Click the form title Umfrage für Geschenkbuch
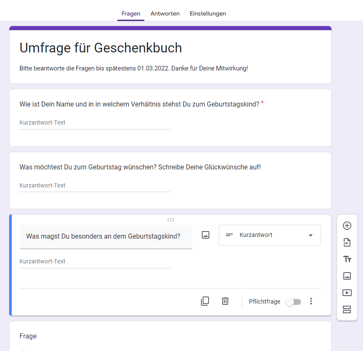363x351 pixels. pyautogui.click(x=101, y=48)
